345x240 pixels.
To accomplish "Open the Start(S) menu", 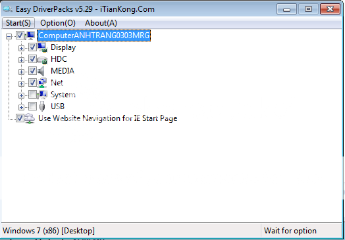I will coord(18,23).
